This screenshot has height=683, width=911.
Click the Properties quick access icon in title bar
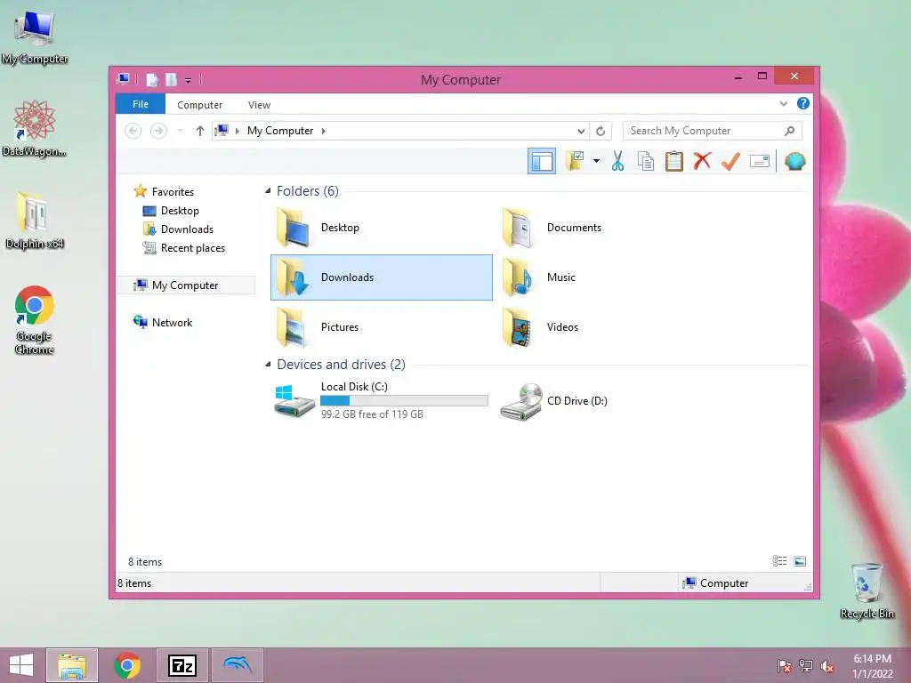click(152, 79)
